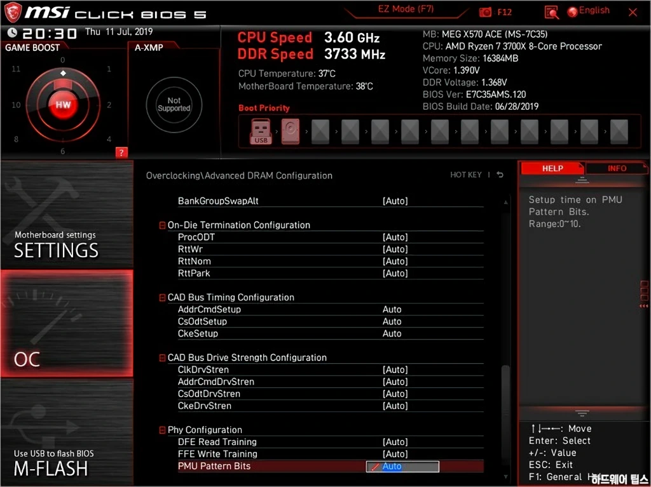
Task: Click the DDR Speed 3733 MHz readout
Action: (x=312, y=54)
